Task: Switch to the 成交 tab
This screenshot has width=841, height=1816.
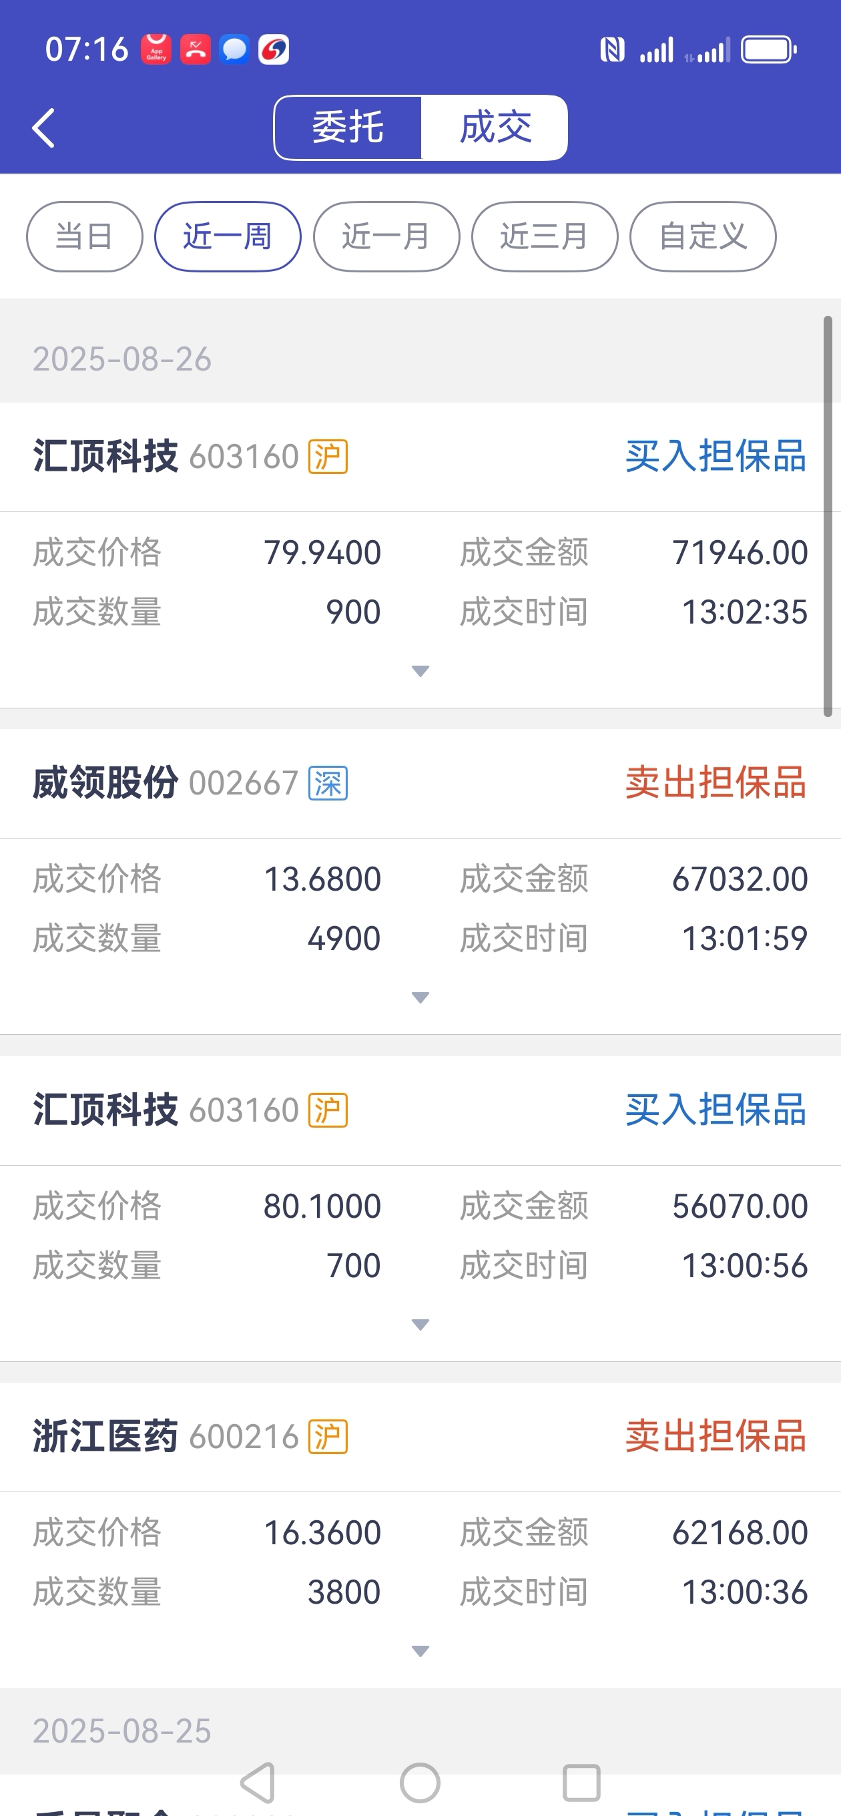Action: (495, 128)
